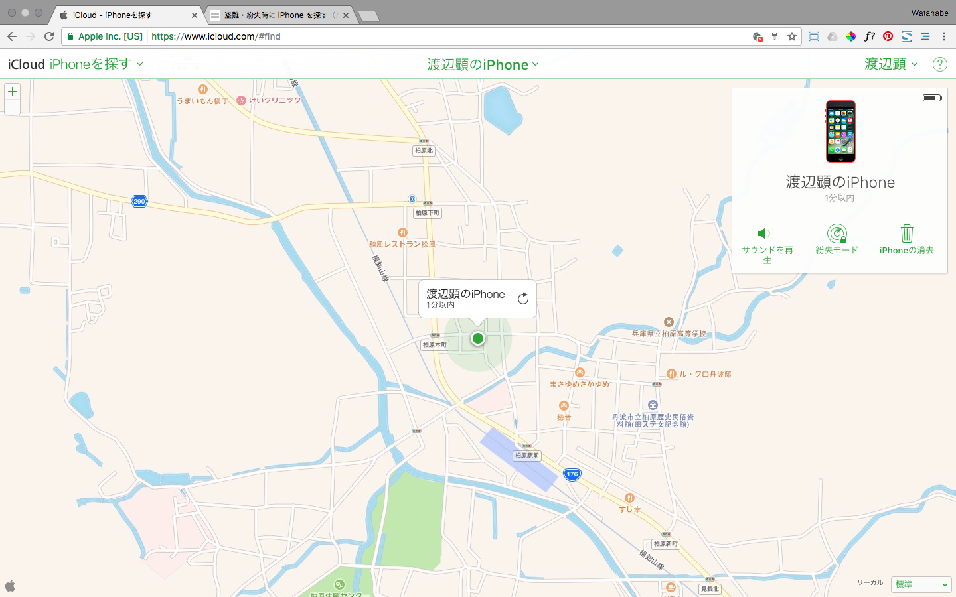The width and height of the screenshot is (956, 597).
Task: Play sound on the iPhone (サウンドを再生)
Action: [767, 244]
